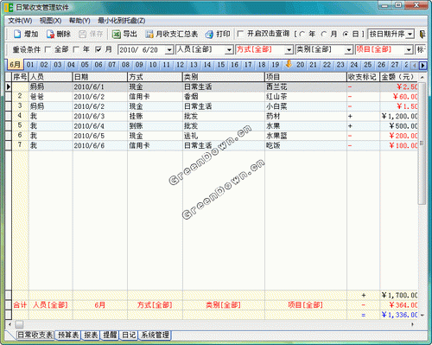432x345 pixels.
Task: Click the 打印 (print) icon
Action: [x=209, y=34]
